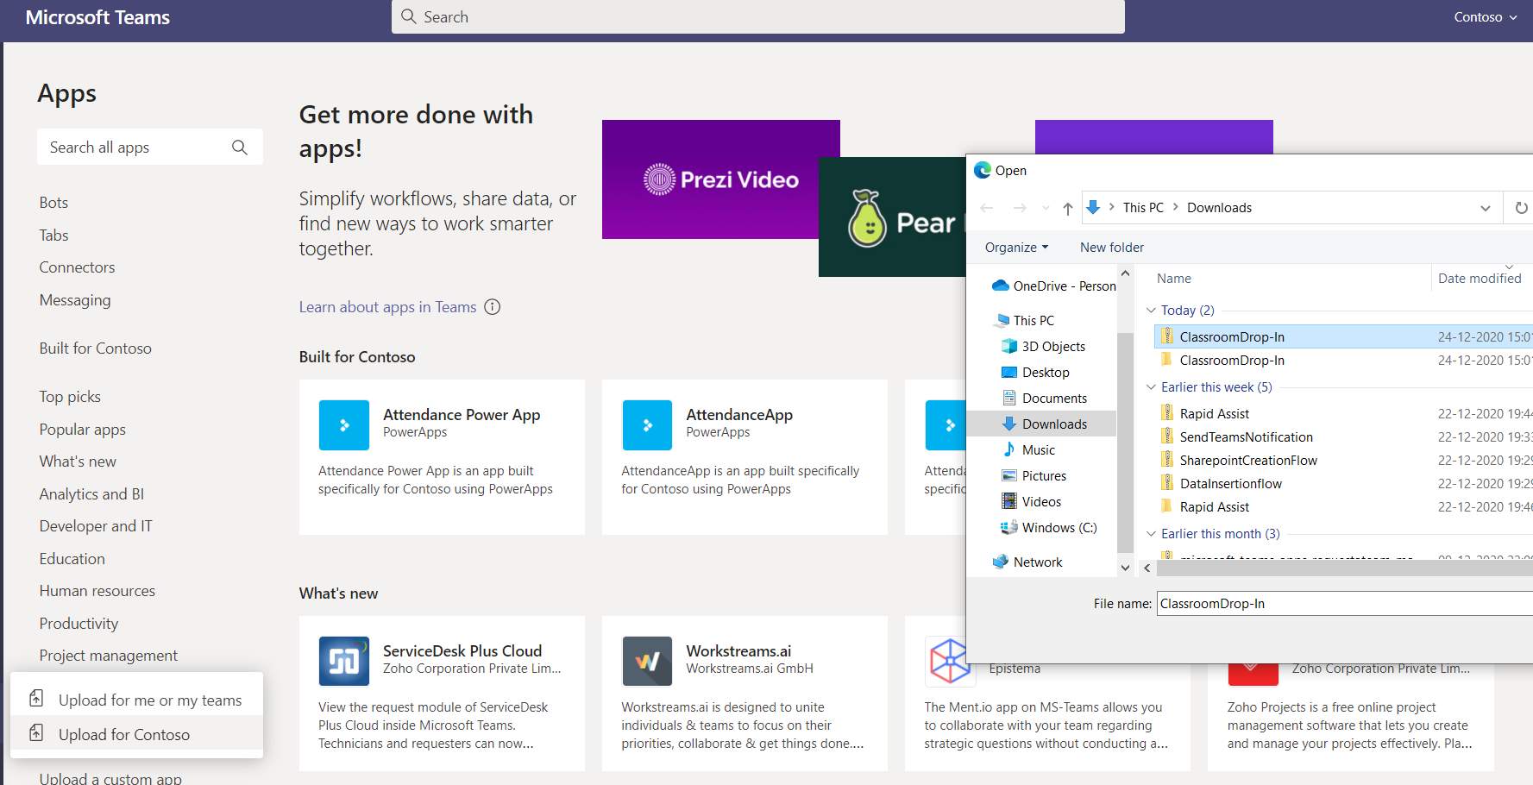Click the Search all apps field
This screenshot has width=1533, height=785.
(x=149, y=148)
